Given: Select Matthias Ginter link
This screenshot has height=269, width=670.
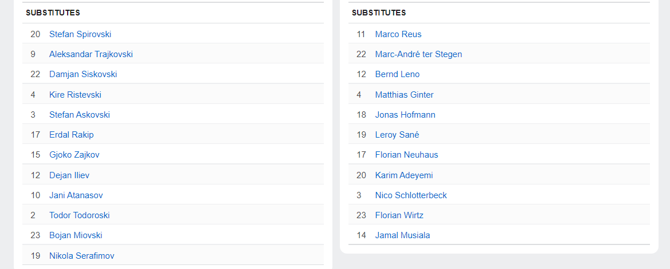Looking at the screenshot, I should pos(404,95).
